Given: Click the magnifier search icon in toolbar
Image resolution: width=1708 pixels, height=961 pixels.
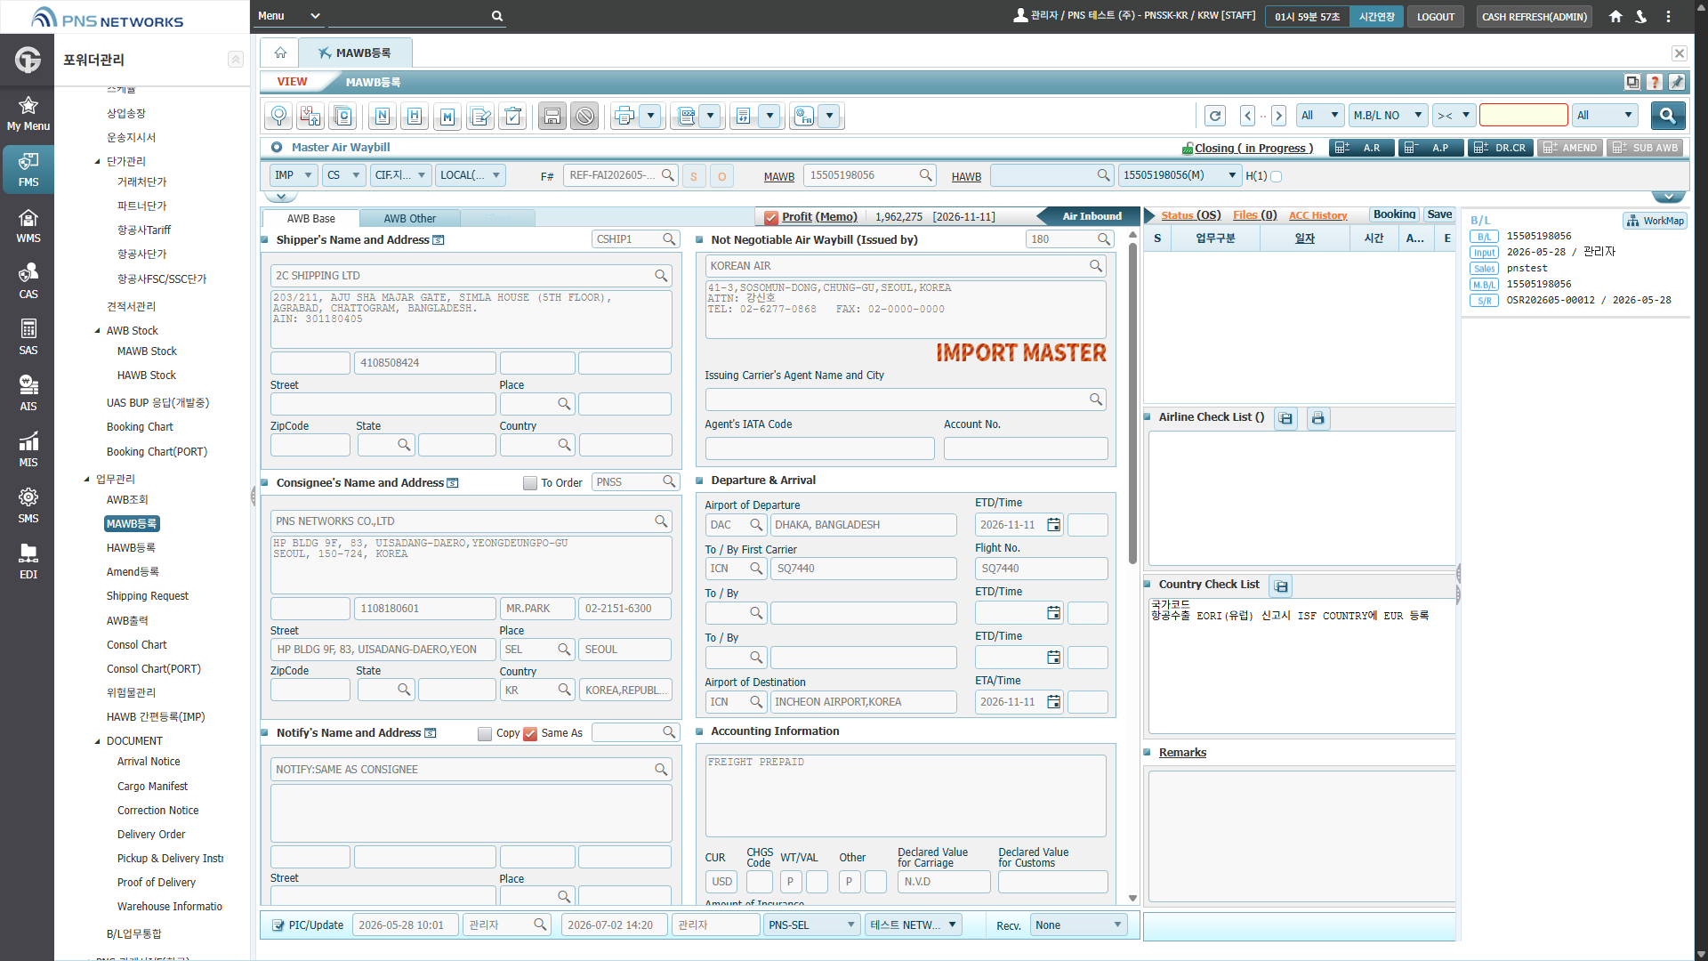Looking at the screenshot, I should [x=279, y=116].
